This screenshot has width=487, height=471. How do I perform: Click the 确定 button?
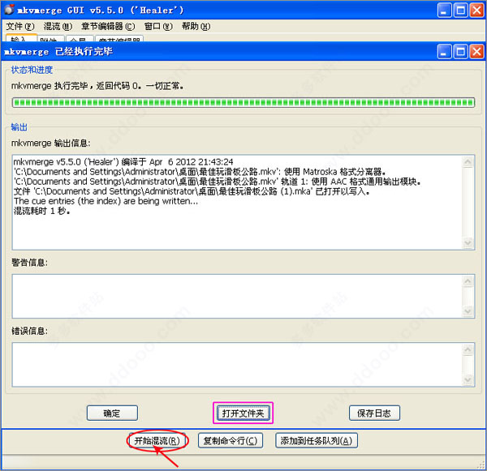click(x=112, y=413)
